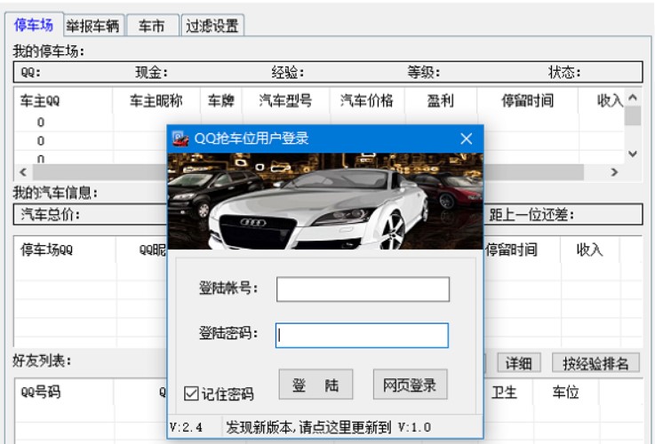The width and height of the screenshot is (655, 444).
Task: Click the parking list scroll down arrow
Action: (633, 154)
